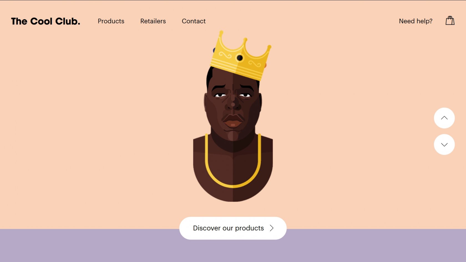466x262 pixels.
Task: Open the Contact page link
Action: [194, 21]
